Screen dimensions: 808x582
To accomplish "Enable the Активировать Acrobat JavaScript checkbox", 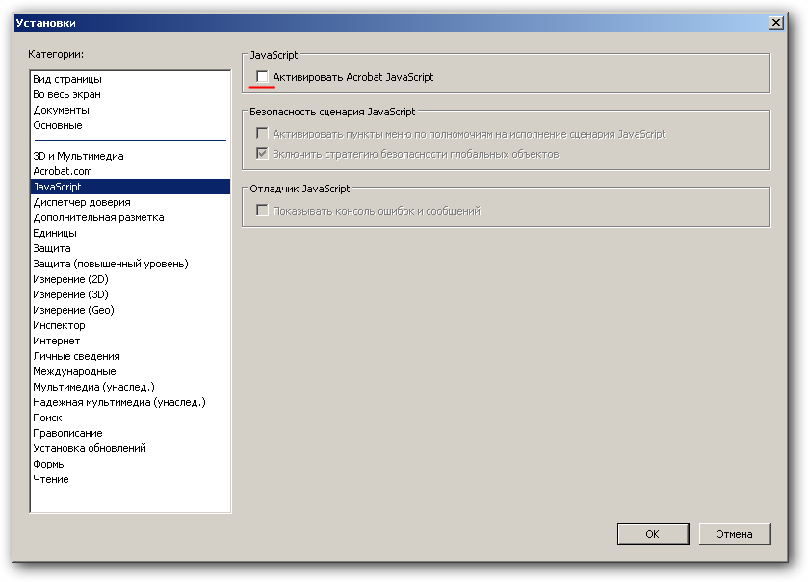I will (262, 77).
